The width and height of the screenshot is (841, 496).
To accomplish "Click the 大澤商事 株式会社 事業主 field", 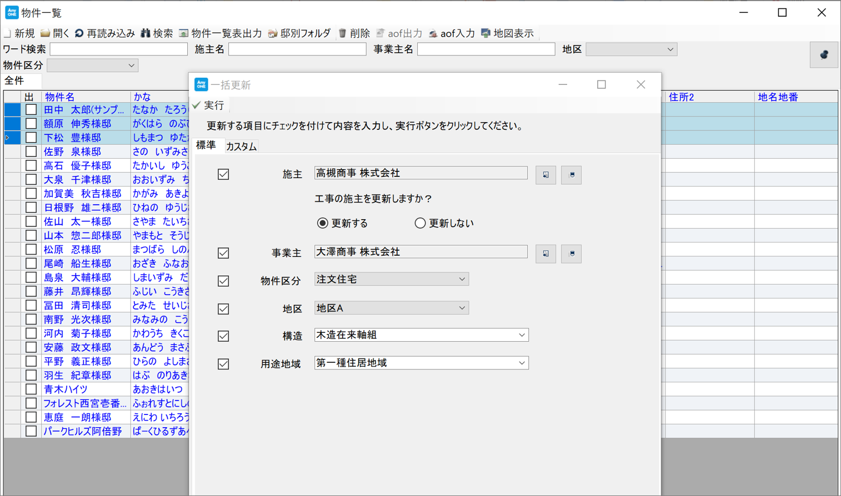I will click(421, 252).
